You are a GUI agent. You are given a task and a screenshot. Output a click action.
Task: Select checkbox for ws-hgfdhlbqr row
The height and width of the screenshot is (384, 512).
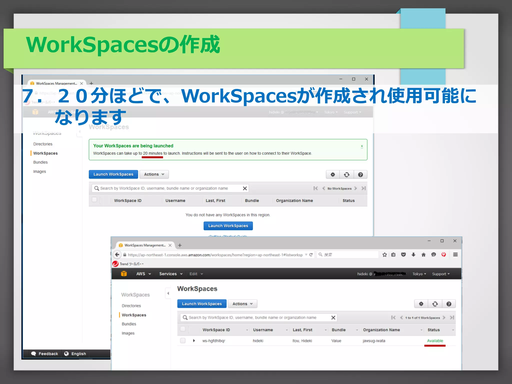(183, 340)
